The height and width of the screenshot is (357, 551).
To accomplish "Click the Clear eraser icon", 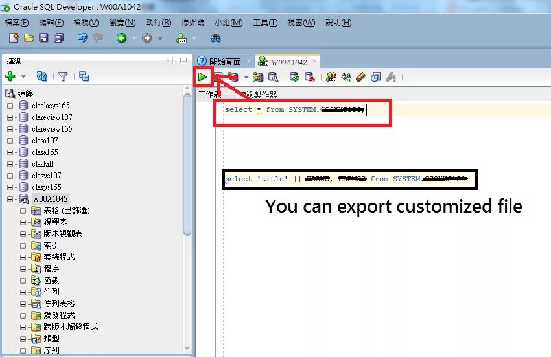I will click(x=361, y=76).
